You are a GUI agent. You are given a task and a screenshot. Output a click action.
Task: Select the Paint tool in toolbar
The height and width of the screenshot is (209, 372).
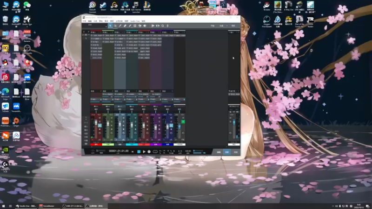click(x=130, y=26)
